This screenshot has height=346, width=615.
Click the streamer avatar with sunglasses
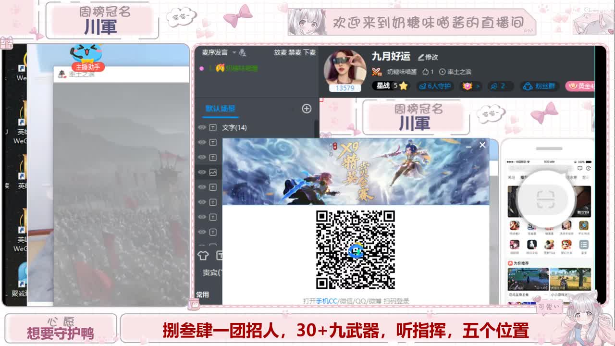[x=345, y=67]
